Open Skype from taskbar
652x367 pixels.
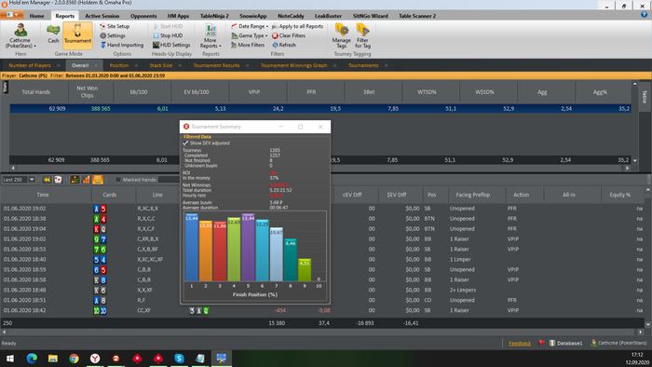click(179, 359)
